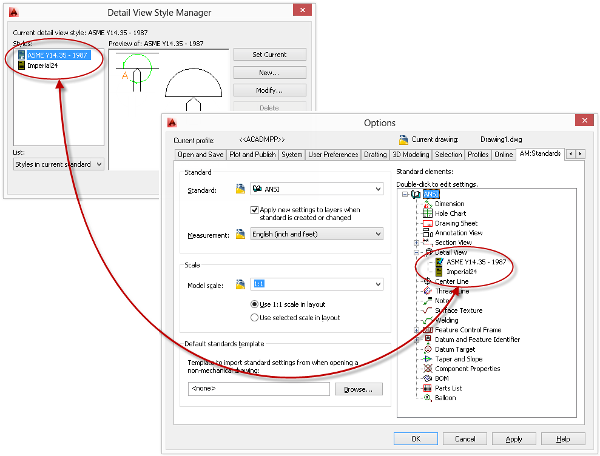Open the Measurement English dropdown
The image size is (600, 456).
tap(317, 234)
